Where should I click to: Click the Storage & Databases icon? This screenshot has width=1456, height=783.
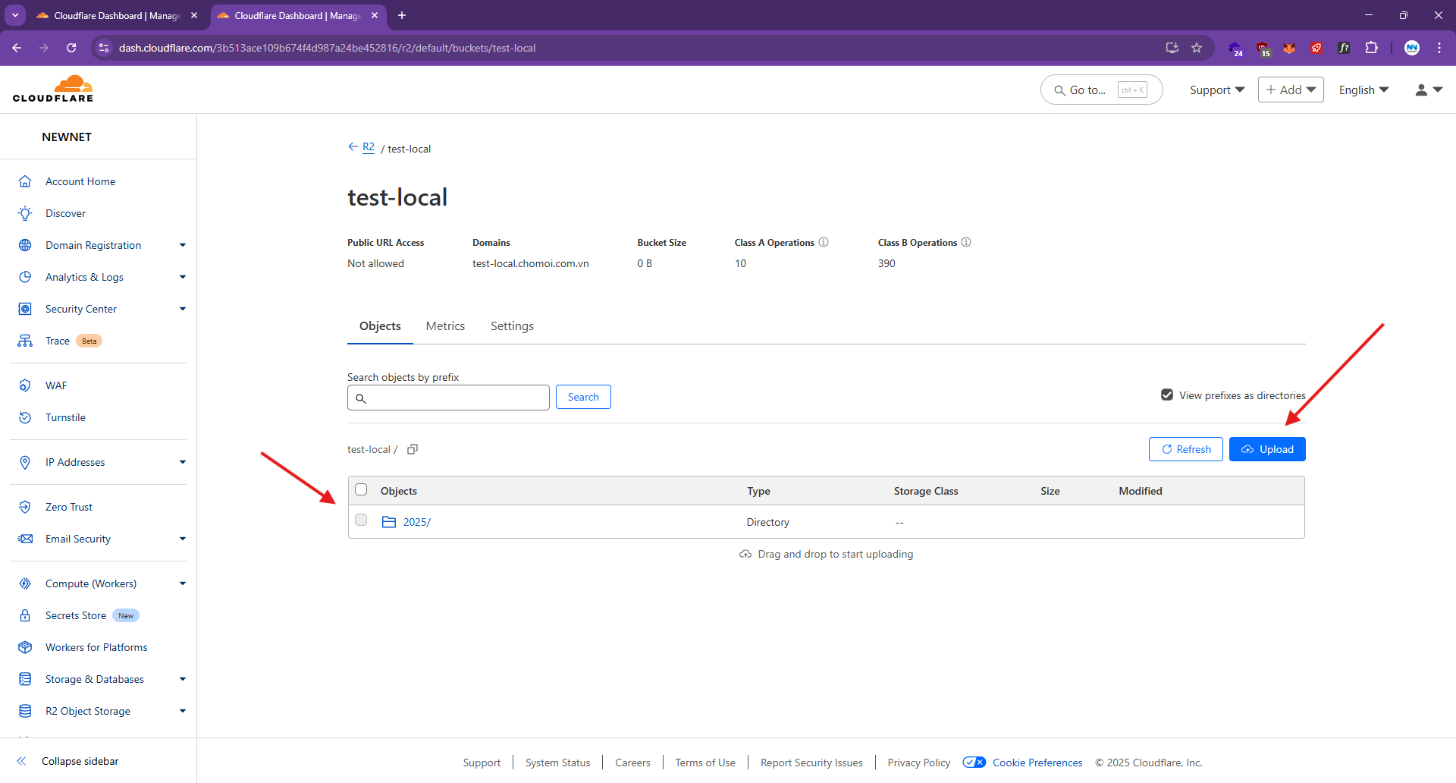click(x=25, y=679)
